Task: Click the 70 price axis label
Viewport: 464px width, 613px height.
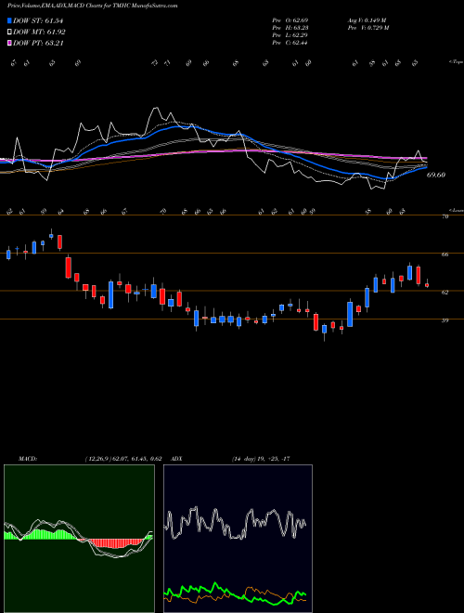Action: 445,216
